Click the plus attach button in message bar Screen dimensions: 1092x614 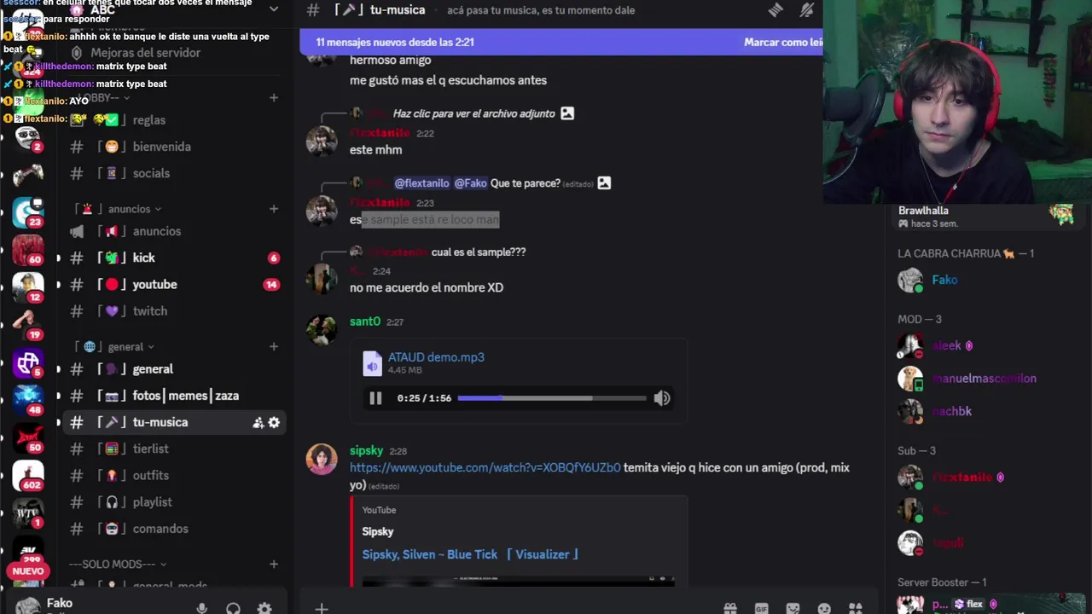tap(322, 608)
